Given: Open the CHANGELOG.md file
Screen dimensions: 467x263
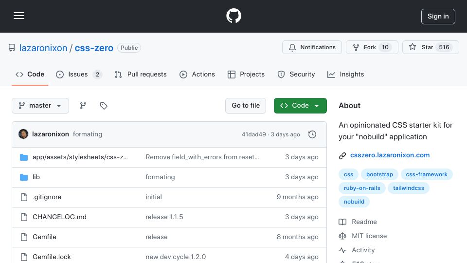Looking at the screenshot, I should click(x=59, y=217).
